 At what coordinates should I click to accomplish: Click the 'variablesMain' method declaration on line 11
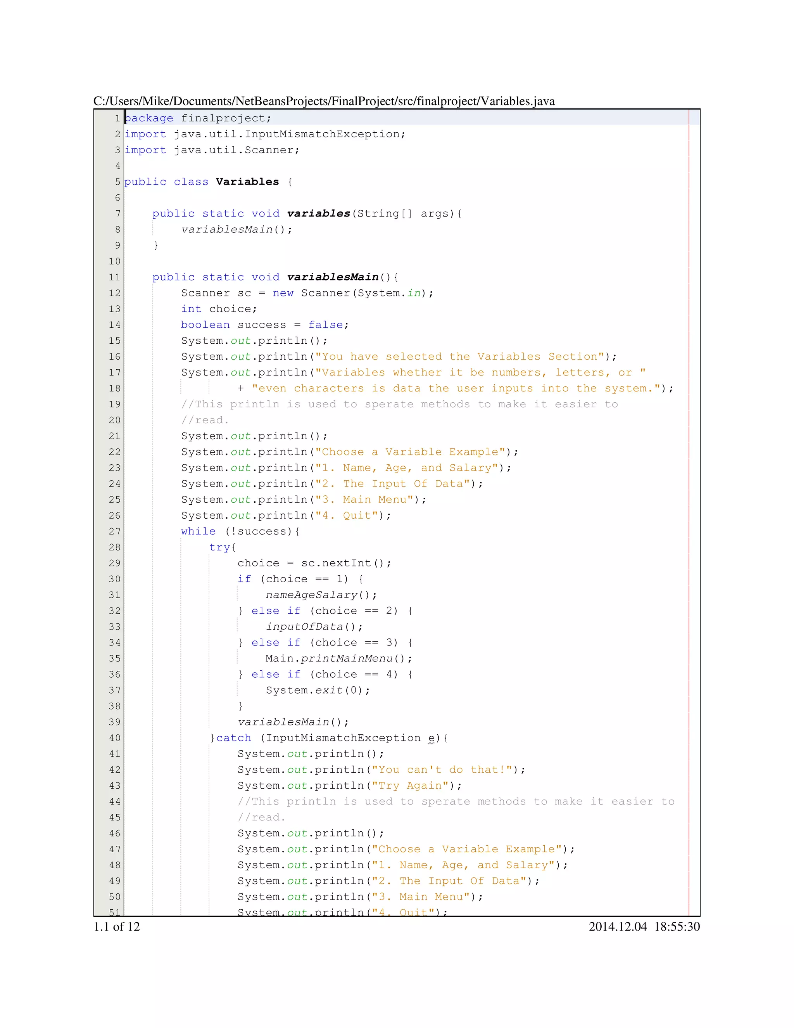333,277
